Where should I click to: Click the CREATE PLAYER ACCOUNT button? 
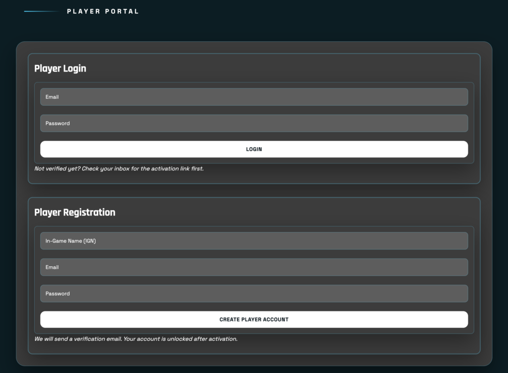tap(254, 319)
